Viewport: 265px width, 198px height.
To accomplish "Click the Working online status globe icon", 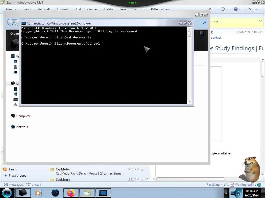I will point(259,185).
